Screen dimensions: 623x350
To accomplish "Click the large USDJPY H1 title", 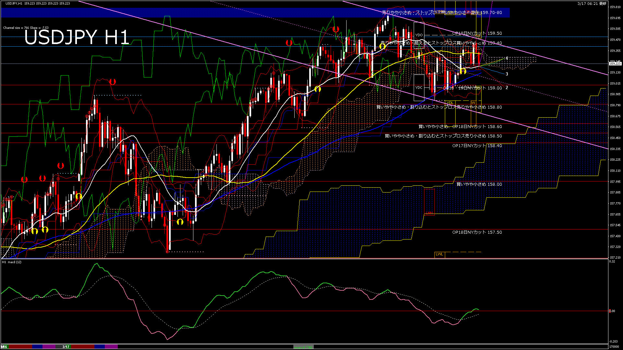I will [x=77, y=37].
